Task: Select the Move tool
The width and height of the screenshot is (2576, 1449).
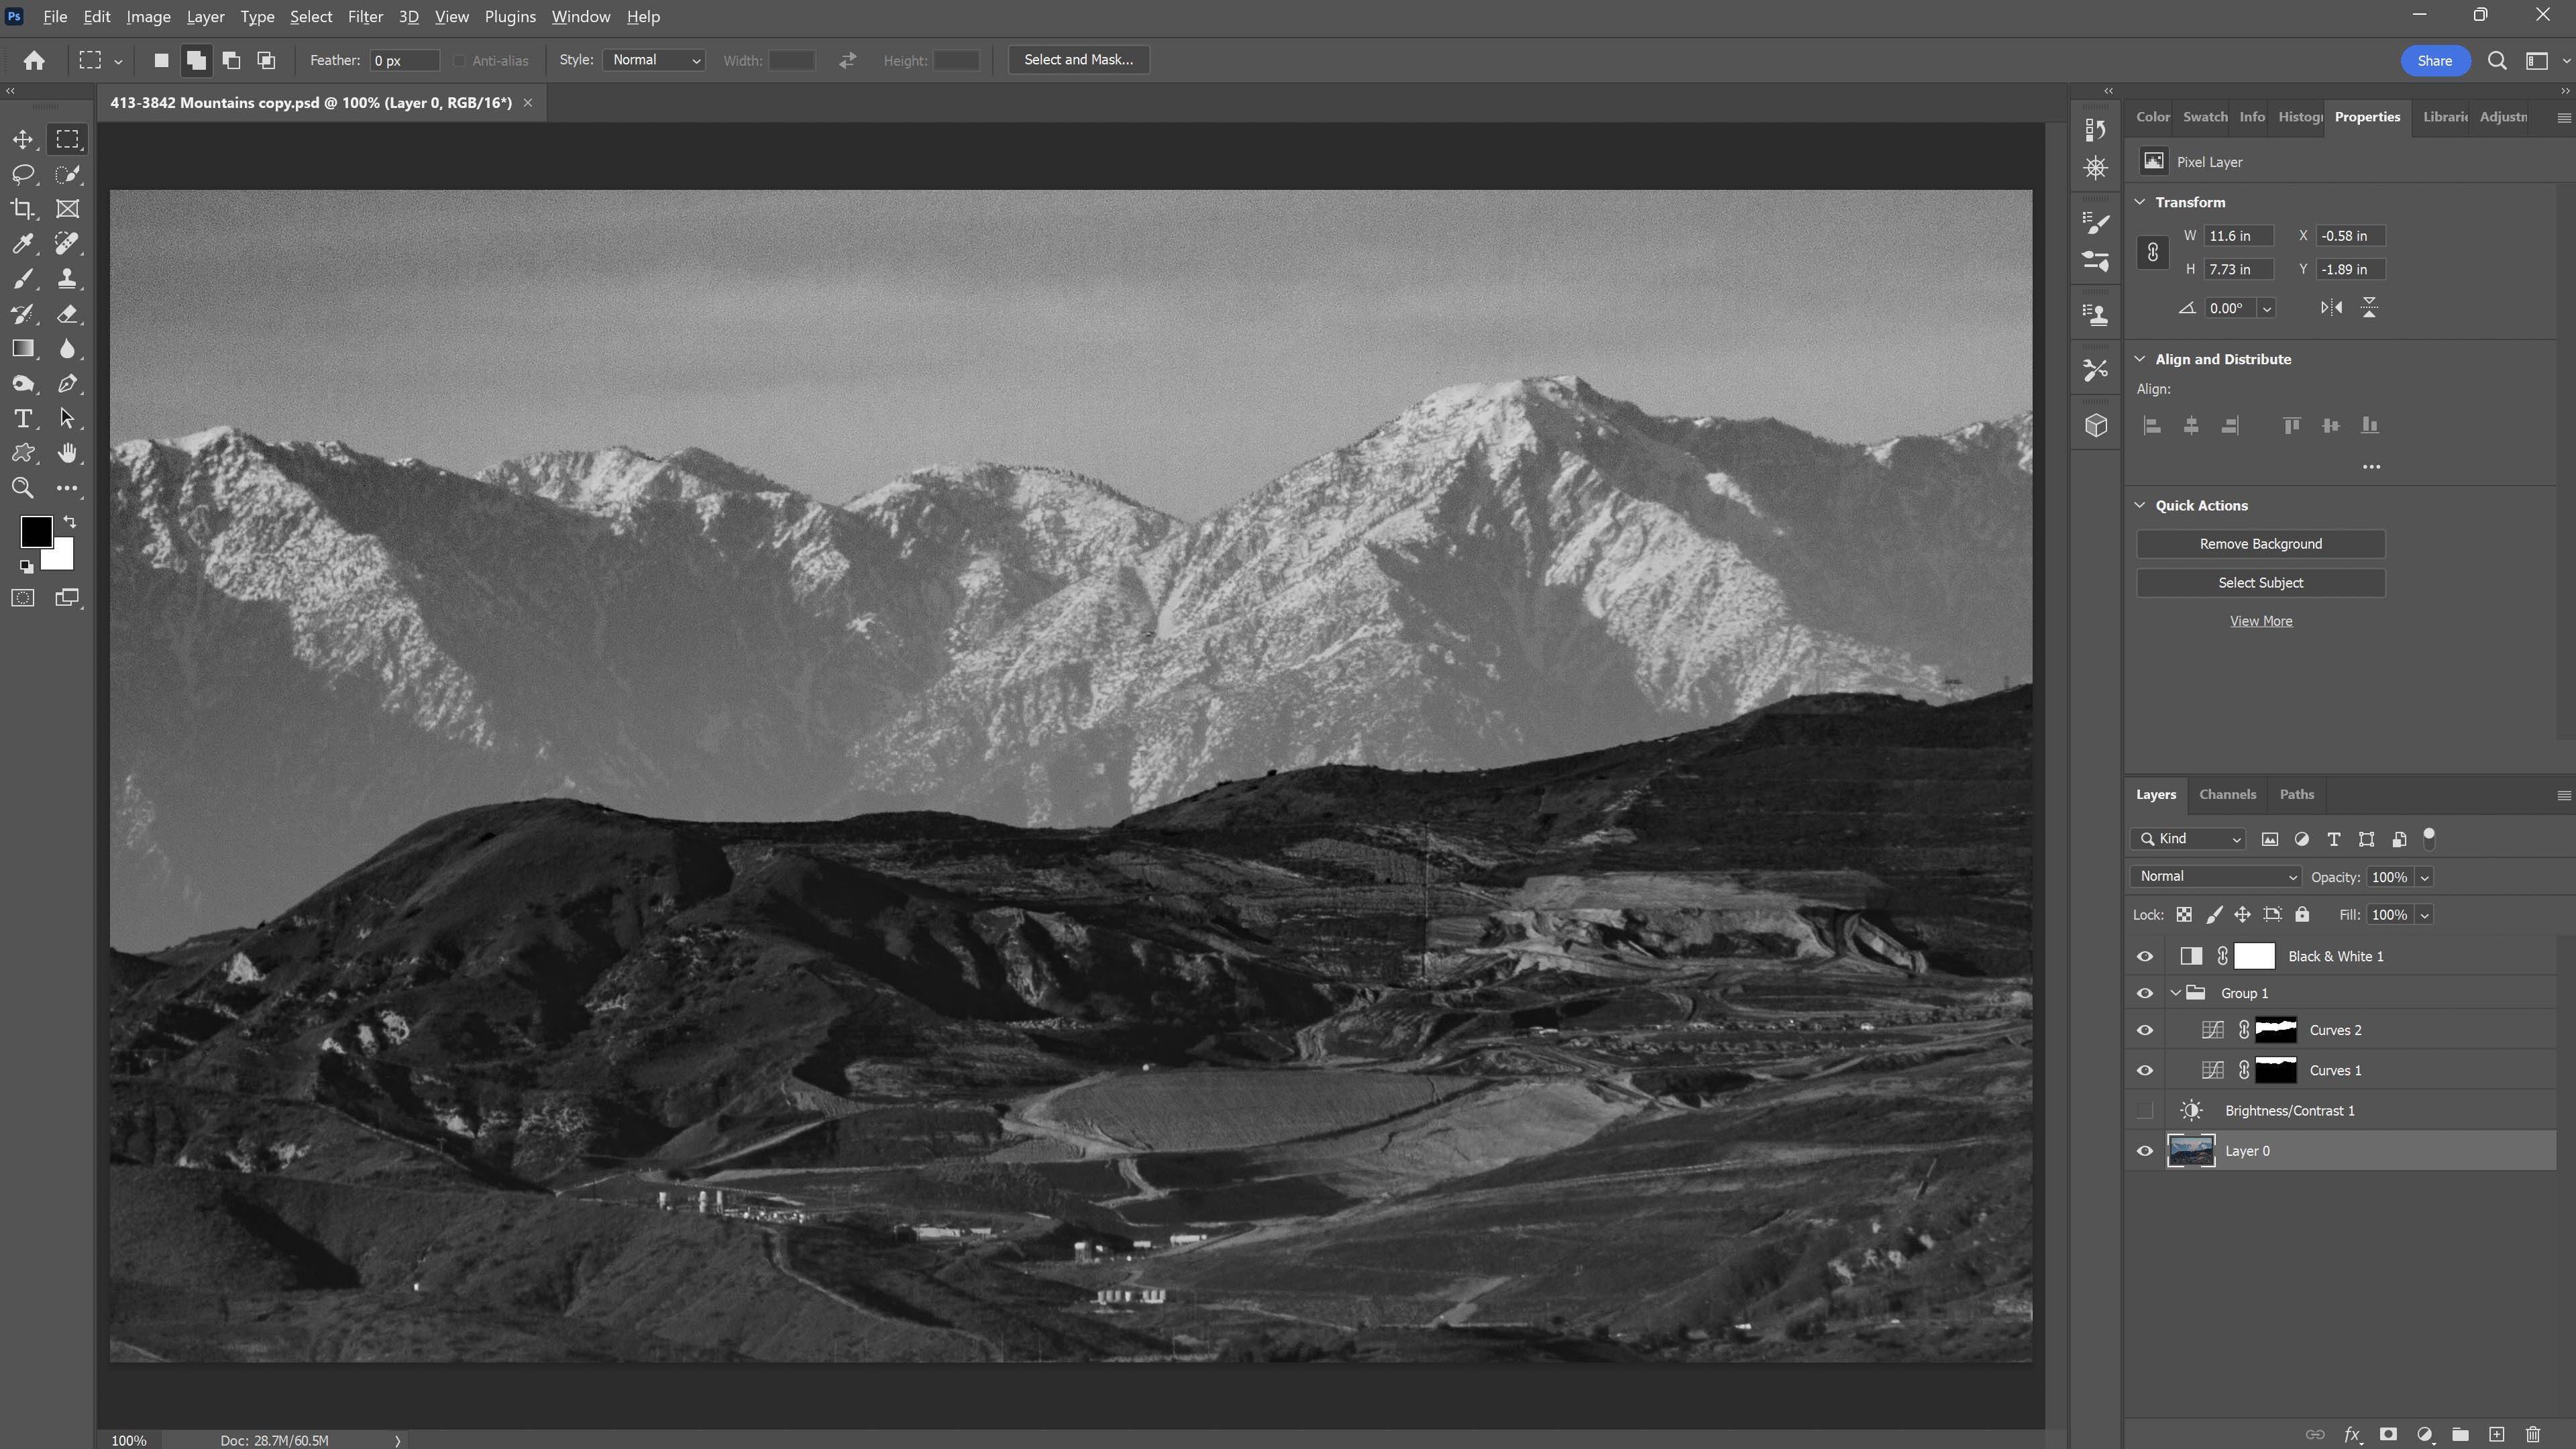Action: coord(22,140)
